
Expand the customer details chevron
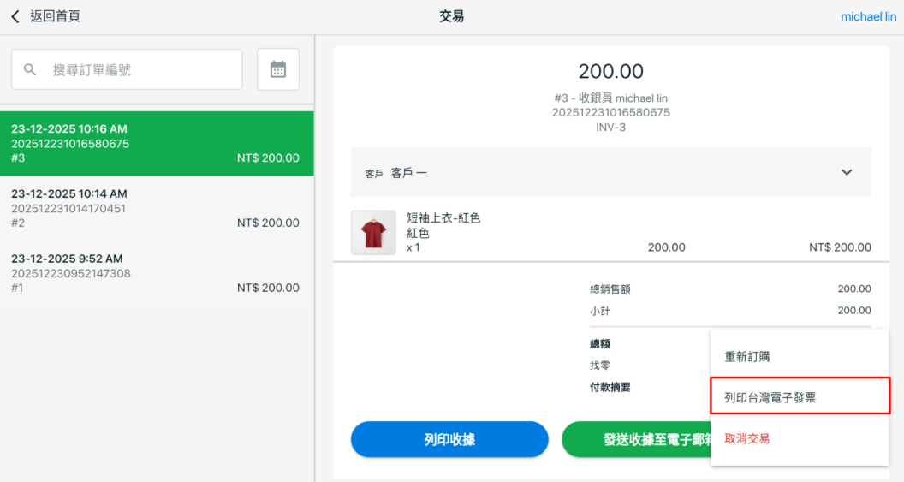[x=847, y=172]
